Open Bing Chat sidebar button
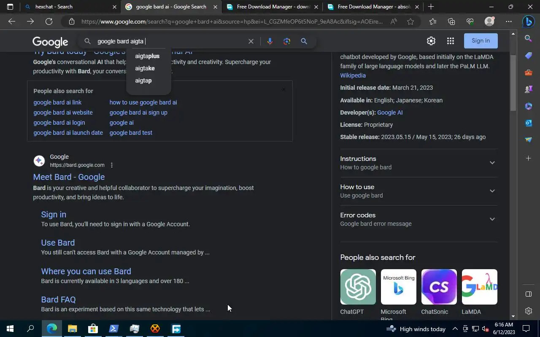540x337 pixels. 529,21
